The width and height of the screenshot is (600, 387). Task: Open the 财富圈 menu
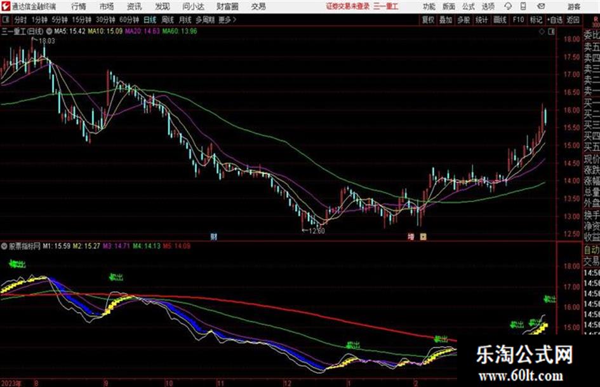[227, 6]
